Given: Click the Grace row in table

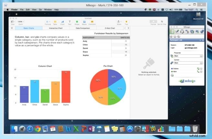Looking at the screenshot, I should click(x=106, y=52).
